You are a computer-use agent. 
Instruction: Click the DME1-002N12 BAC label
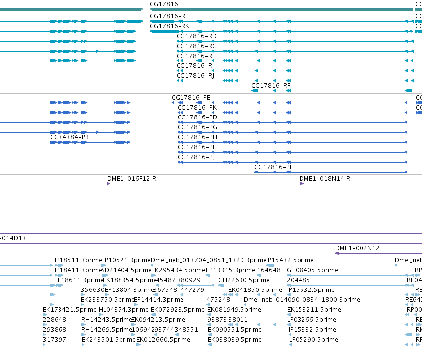tap(357, 248)
